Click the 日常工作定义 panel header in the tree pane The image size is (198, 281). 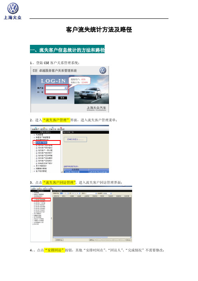(x=46, y=132)
